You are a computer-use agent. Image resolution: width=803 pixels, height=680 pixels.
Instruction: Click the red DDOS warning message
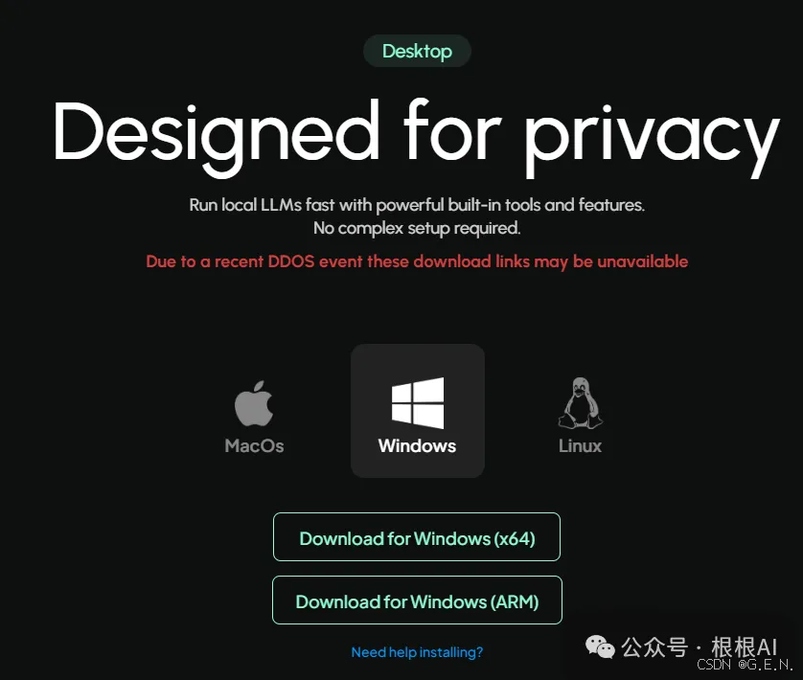(417, 261)
